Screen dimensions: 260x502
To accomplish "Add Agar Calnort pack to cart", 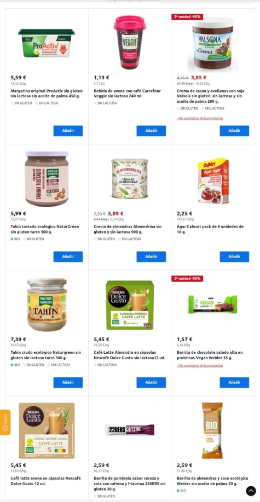I will [234, 256].
